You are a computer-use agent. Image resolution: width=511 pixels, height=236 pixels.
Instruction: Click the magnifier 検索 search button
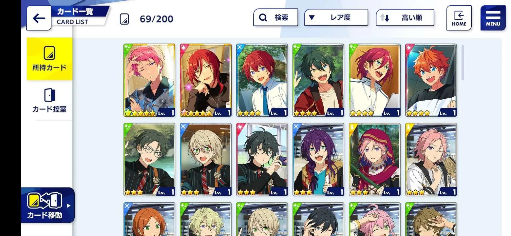(275, 17)
